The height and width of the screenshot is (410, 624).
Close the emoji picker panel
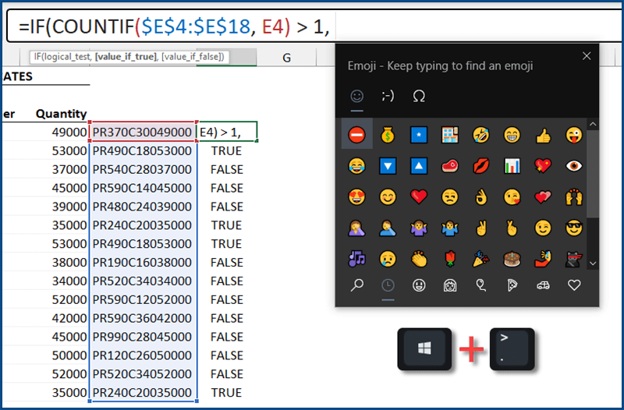587,56
